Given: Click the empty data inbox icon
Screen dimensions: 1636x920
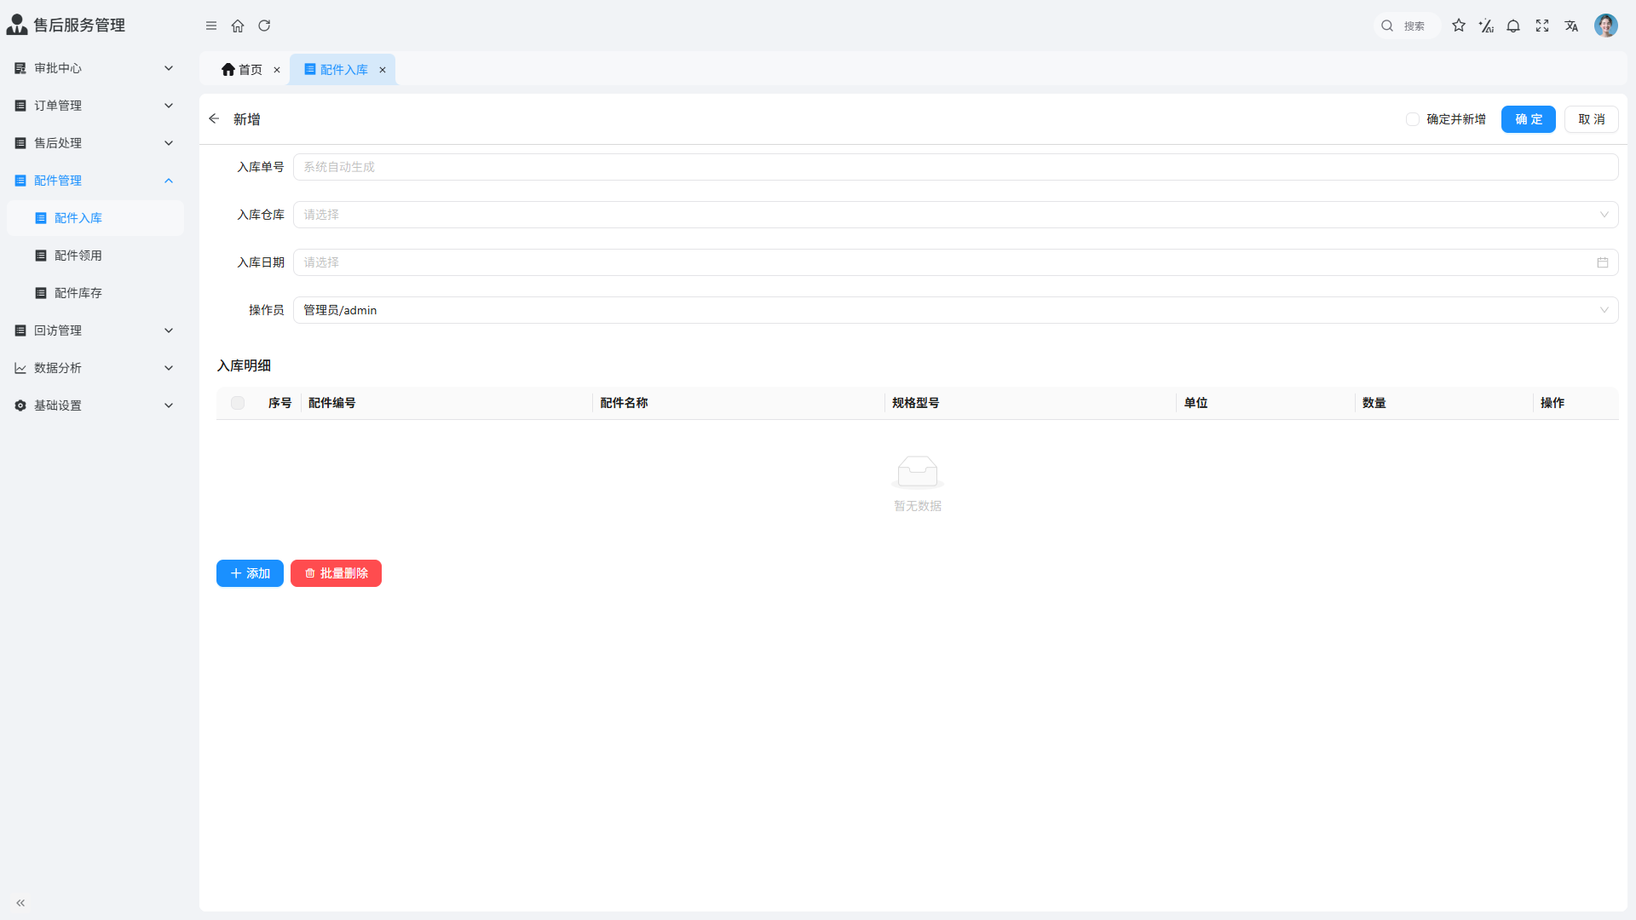Looking at the screenshot, I should coord(918,472).
